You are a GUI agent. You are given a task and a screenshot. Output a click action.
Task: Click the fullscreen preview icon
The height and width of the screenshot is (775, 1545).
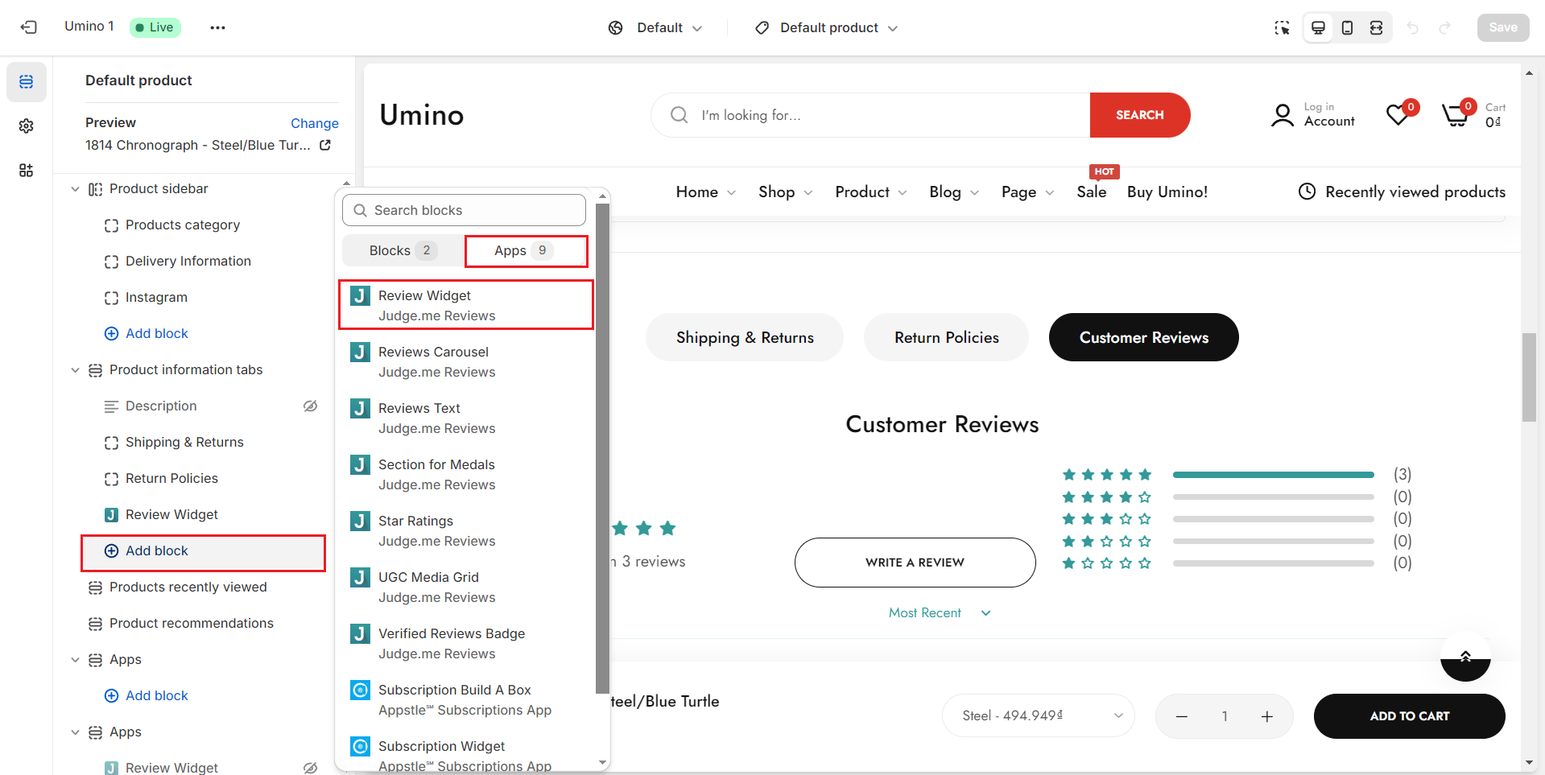point(1377,28)
